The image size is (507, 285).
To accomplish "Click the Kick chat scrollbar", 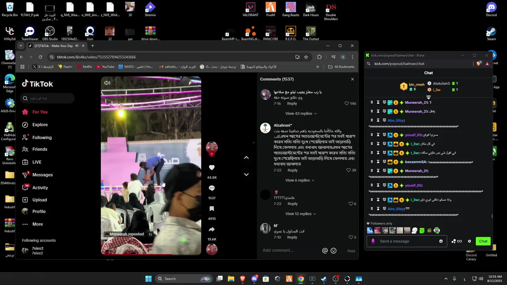I will [492, 216].
